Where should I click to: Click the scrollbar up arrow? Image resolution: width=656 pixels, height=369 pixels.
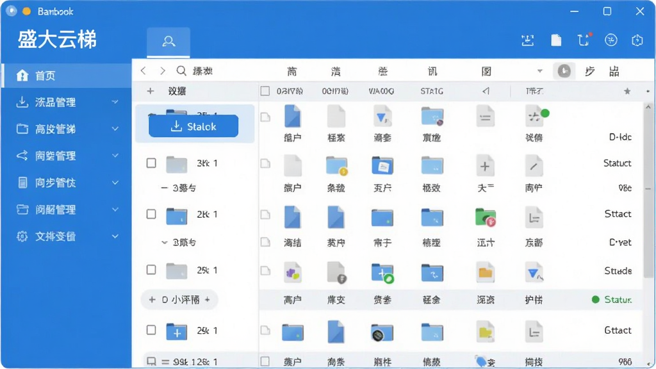(648, 106)
